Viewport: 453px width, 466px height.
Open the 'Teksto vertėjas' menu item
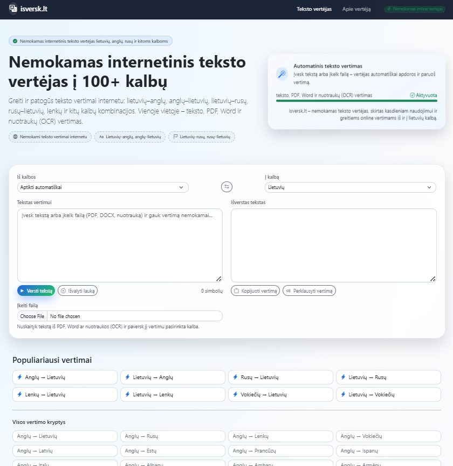click(315, 9)
